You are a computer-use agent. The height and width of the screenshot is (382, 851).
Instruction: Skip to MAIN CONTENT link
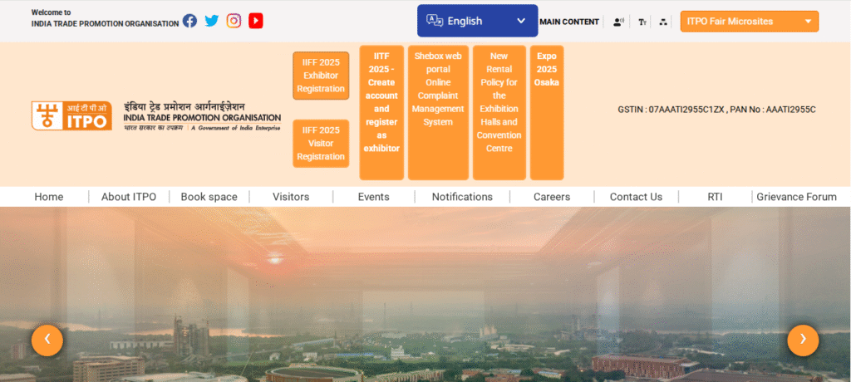(569, 22)
